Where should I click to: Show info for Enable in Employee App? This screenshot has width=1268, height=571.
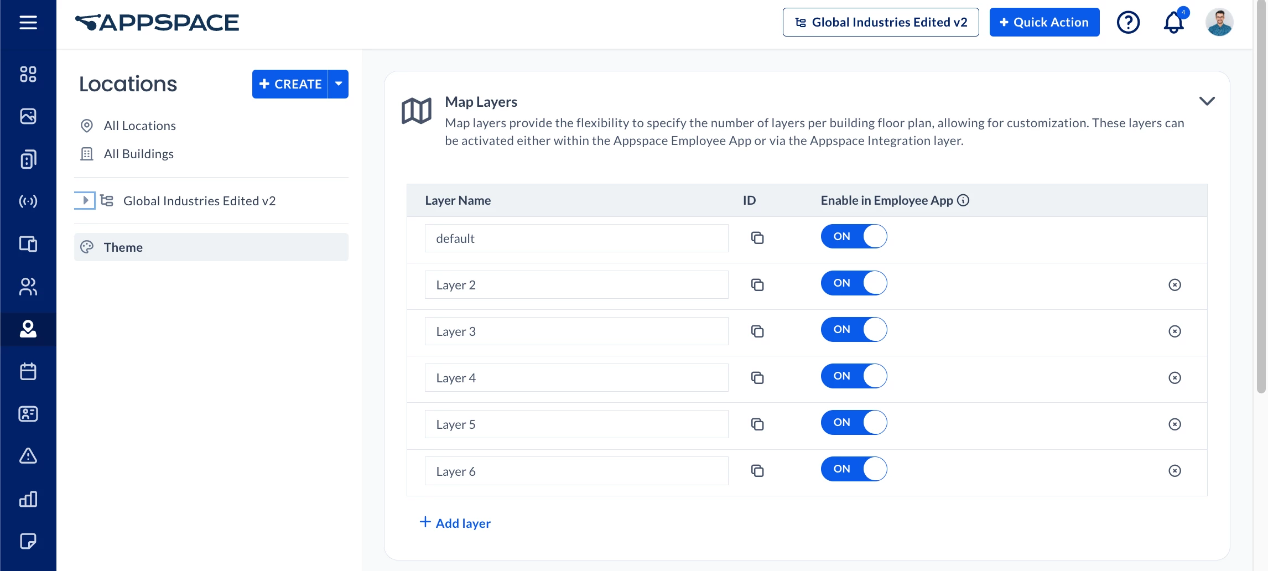[x=963, y=200]
